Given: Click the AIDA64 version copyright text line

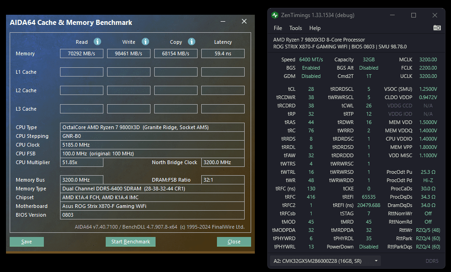Looking at the screenshot, I should tap(160, 227).
